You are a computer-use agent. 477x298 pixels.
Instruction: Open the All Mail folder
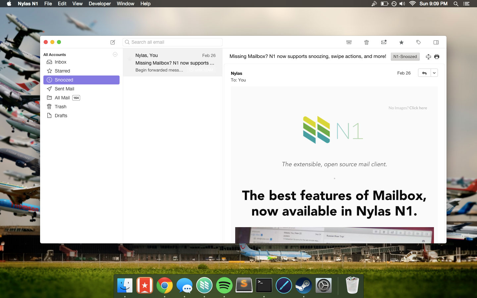pyautogui.click(x=81, y=98)
